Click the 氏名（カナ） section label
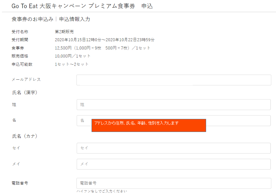 [25, 136]
